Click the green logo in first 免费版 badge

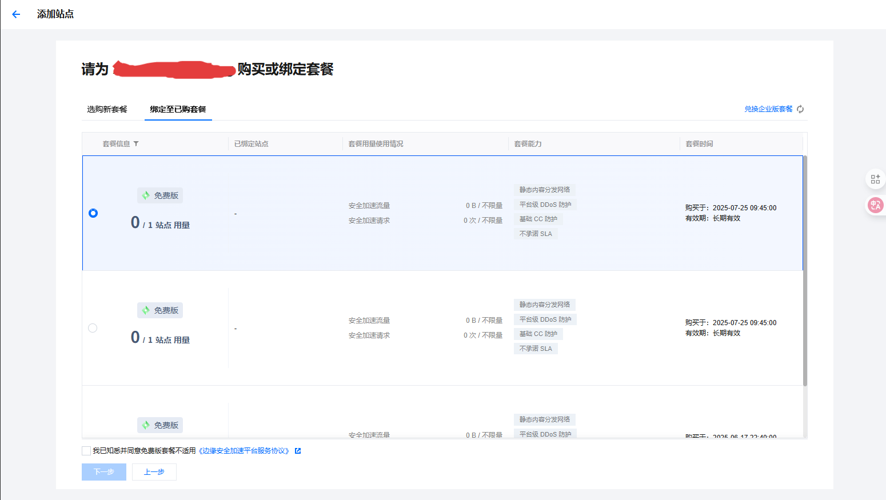click(146, 195)
